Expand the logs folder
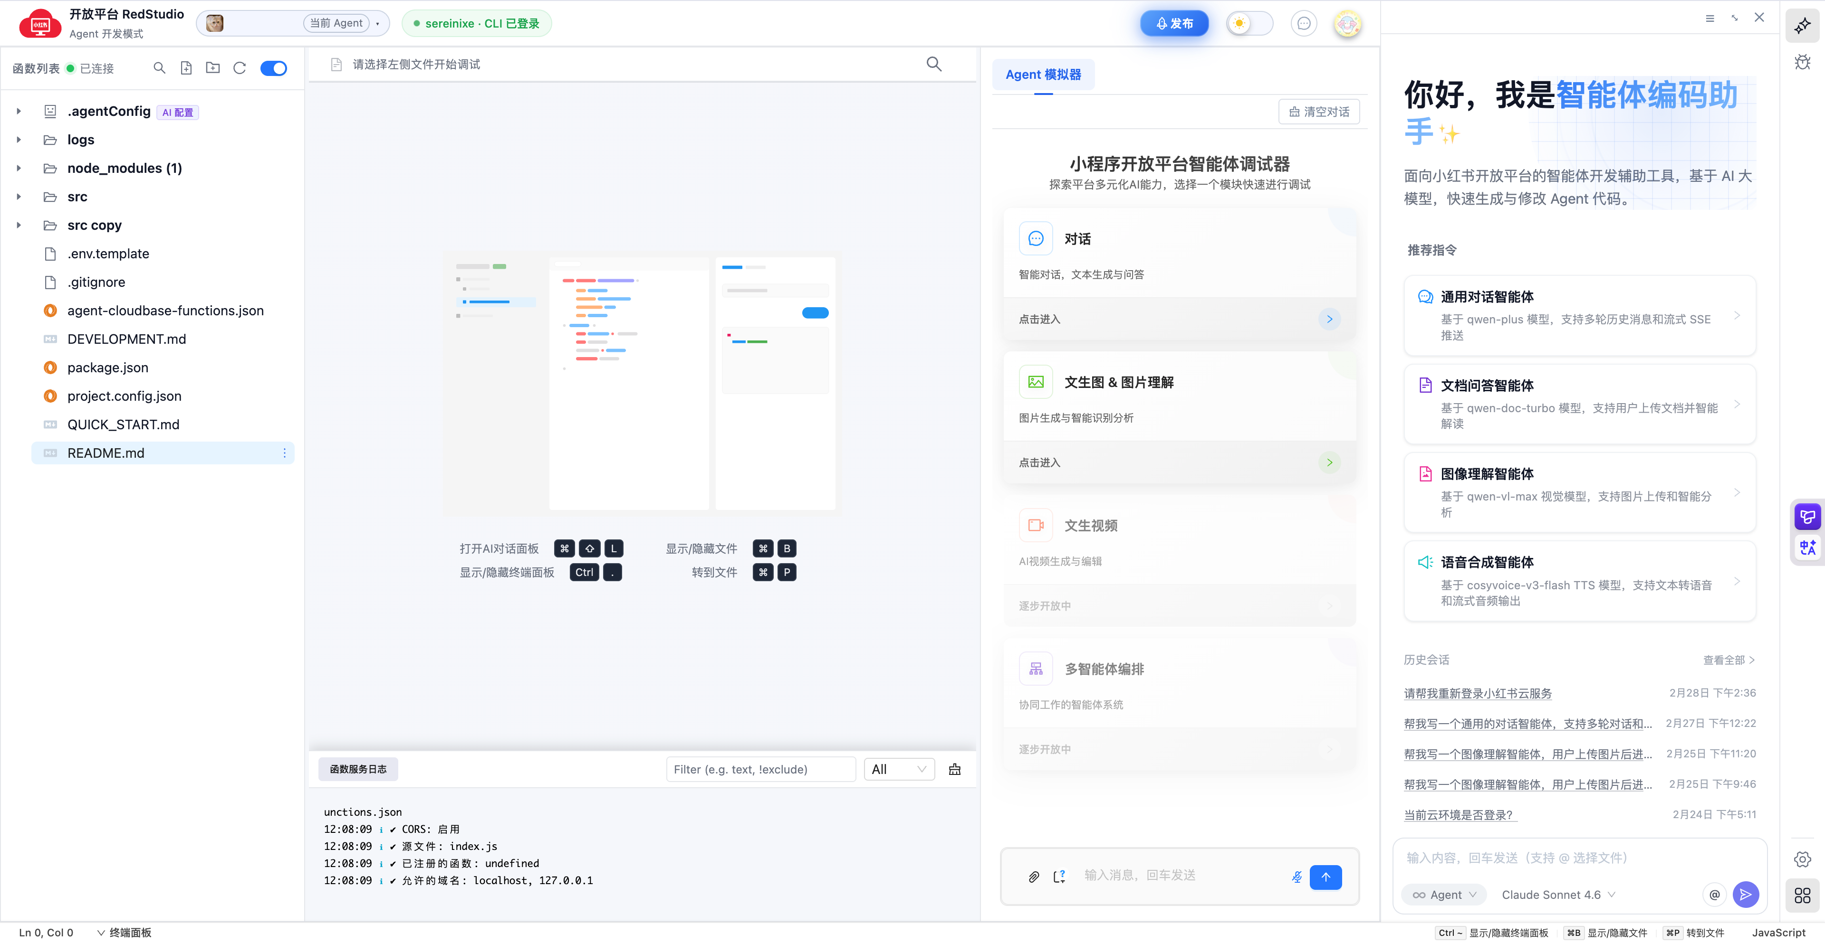The height and width of the screenshot is (943, 1825). point(19,140)
